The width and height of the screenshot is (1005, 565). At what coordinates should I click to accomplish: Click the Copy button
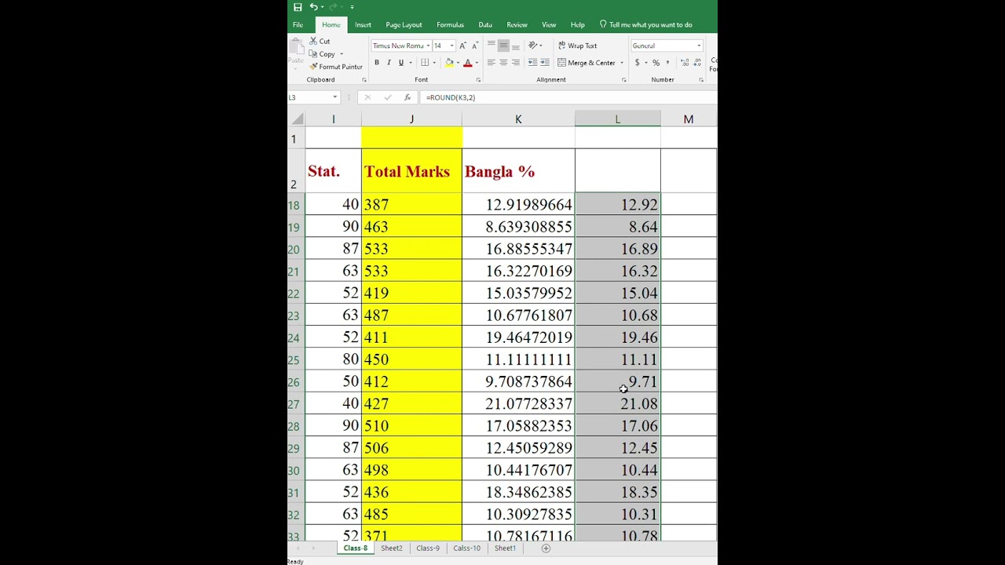322,54
